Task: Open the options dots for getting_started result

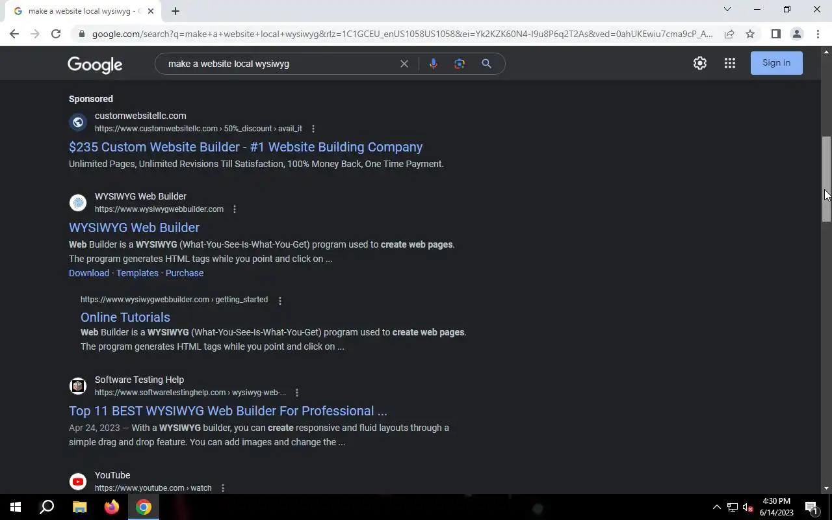Action: pos(280,300)
